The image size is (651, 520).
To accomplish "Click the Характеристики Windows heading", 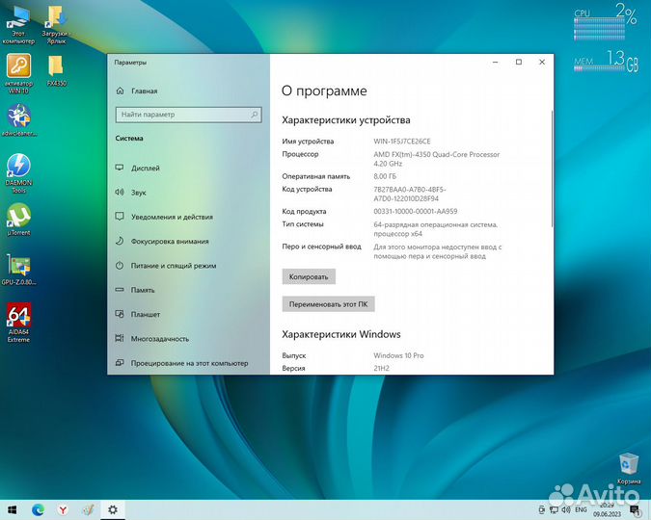I will tap(340, 335).
